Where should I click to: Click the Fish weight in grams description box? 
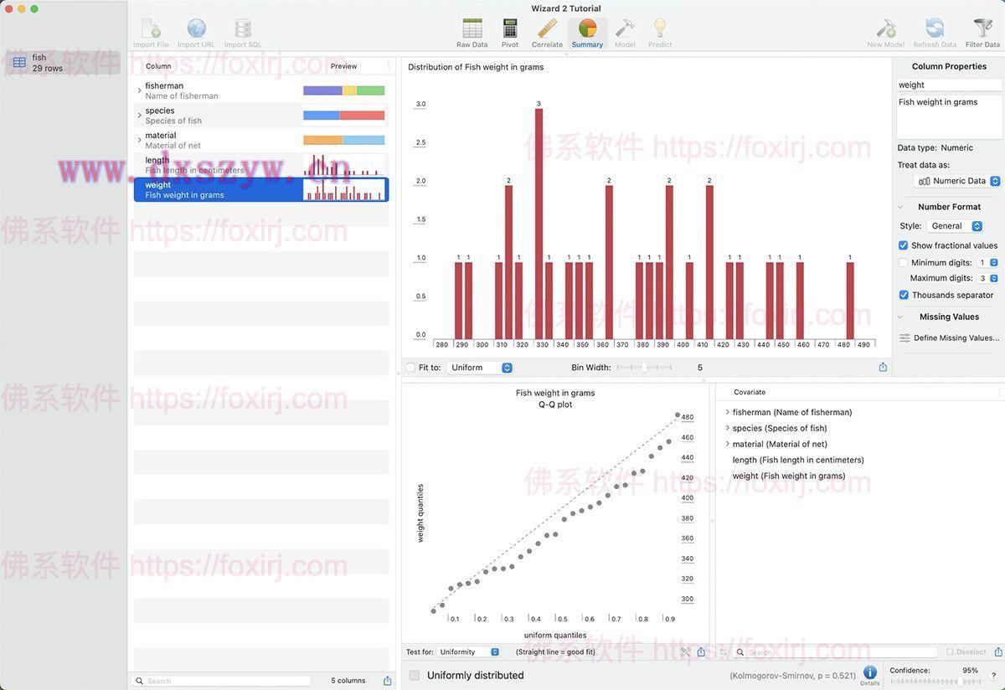pyautogui.click(x=949, y=116)
